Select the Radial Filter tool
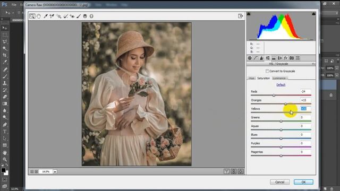This screenshot has height=191, width=340. point(91,16)
